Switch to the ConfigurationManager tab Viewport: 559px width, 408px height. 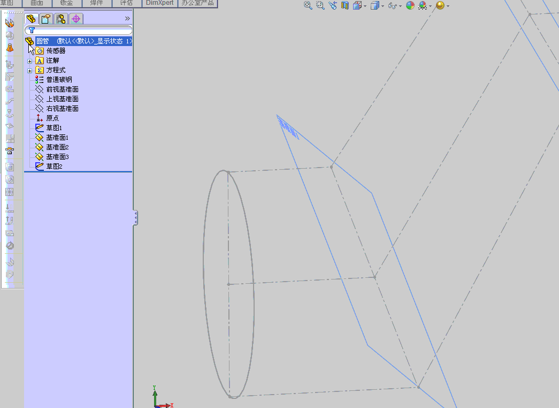[x=60, y=19]
